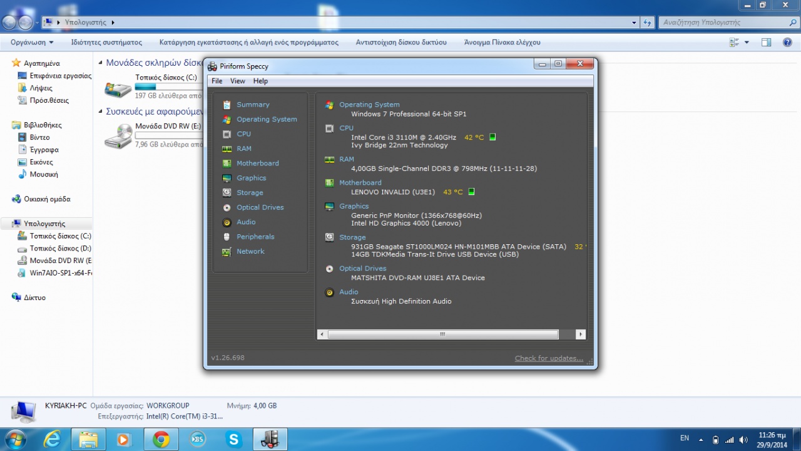Click the left arrow of Speccy scrollbar

[322, 334]
